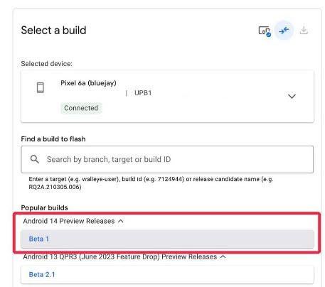Focus the search by branch input field
This screenshot has height=287, width=325.
[x=167, y=159]
